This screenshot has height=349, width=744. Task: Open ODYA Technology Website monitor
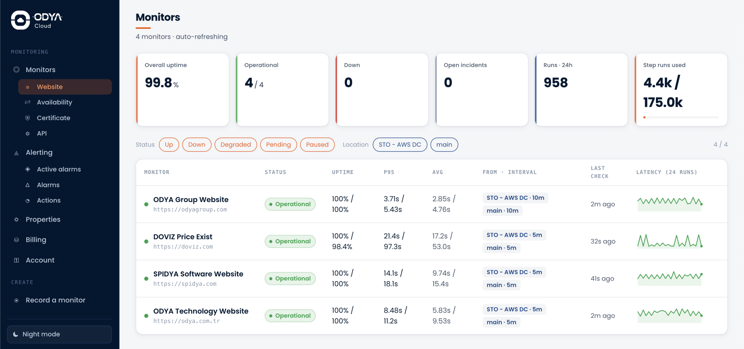201,311
